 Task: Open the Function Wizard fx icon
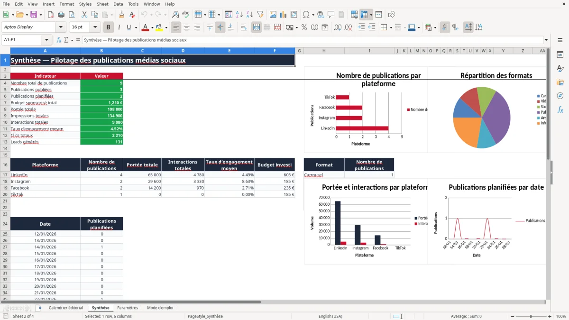[59, 40]
